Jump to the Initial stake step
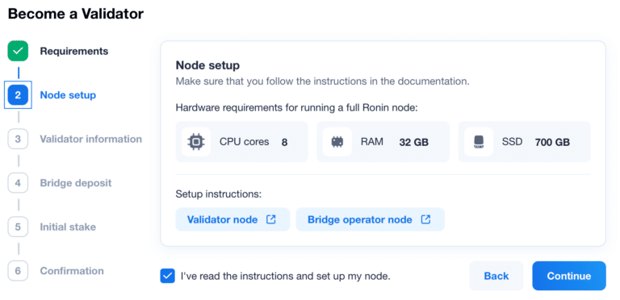 pos(68,227)
